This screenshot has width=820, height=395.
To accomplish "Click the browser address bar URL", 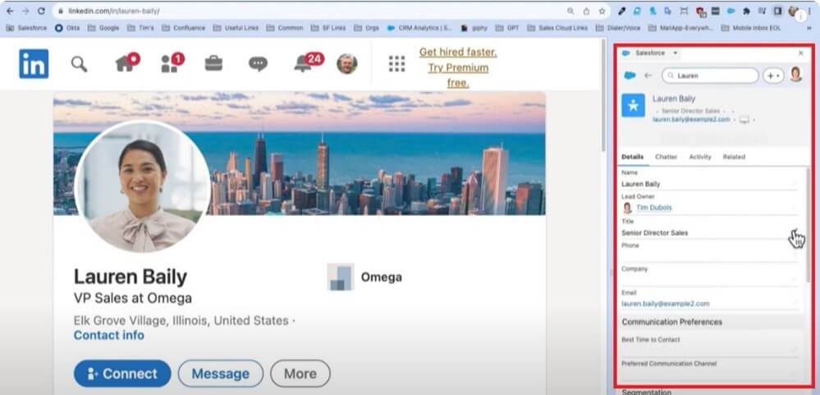I will [114, 11].
